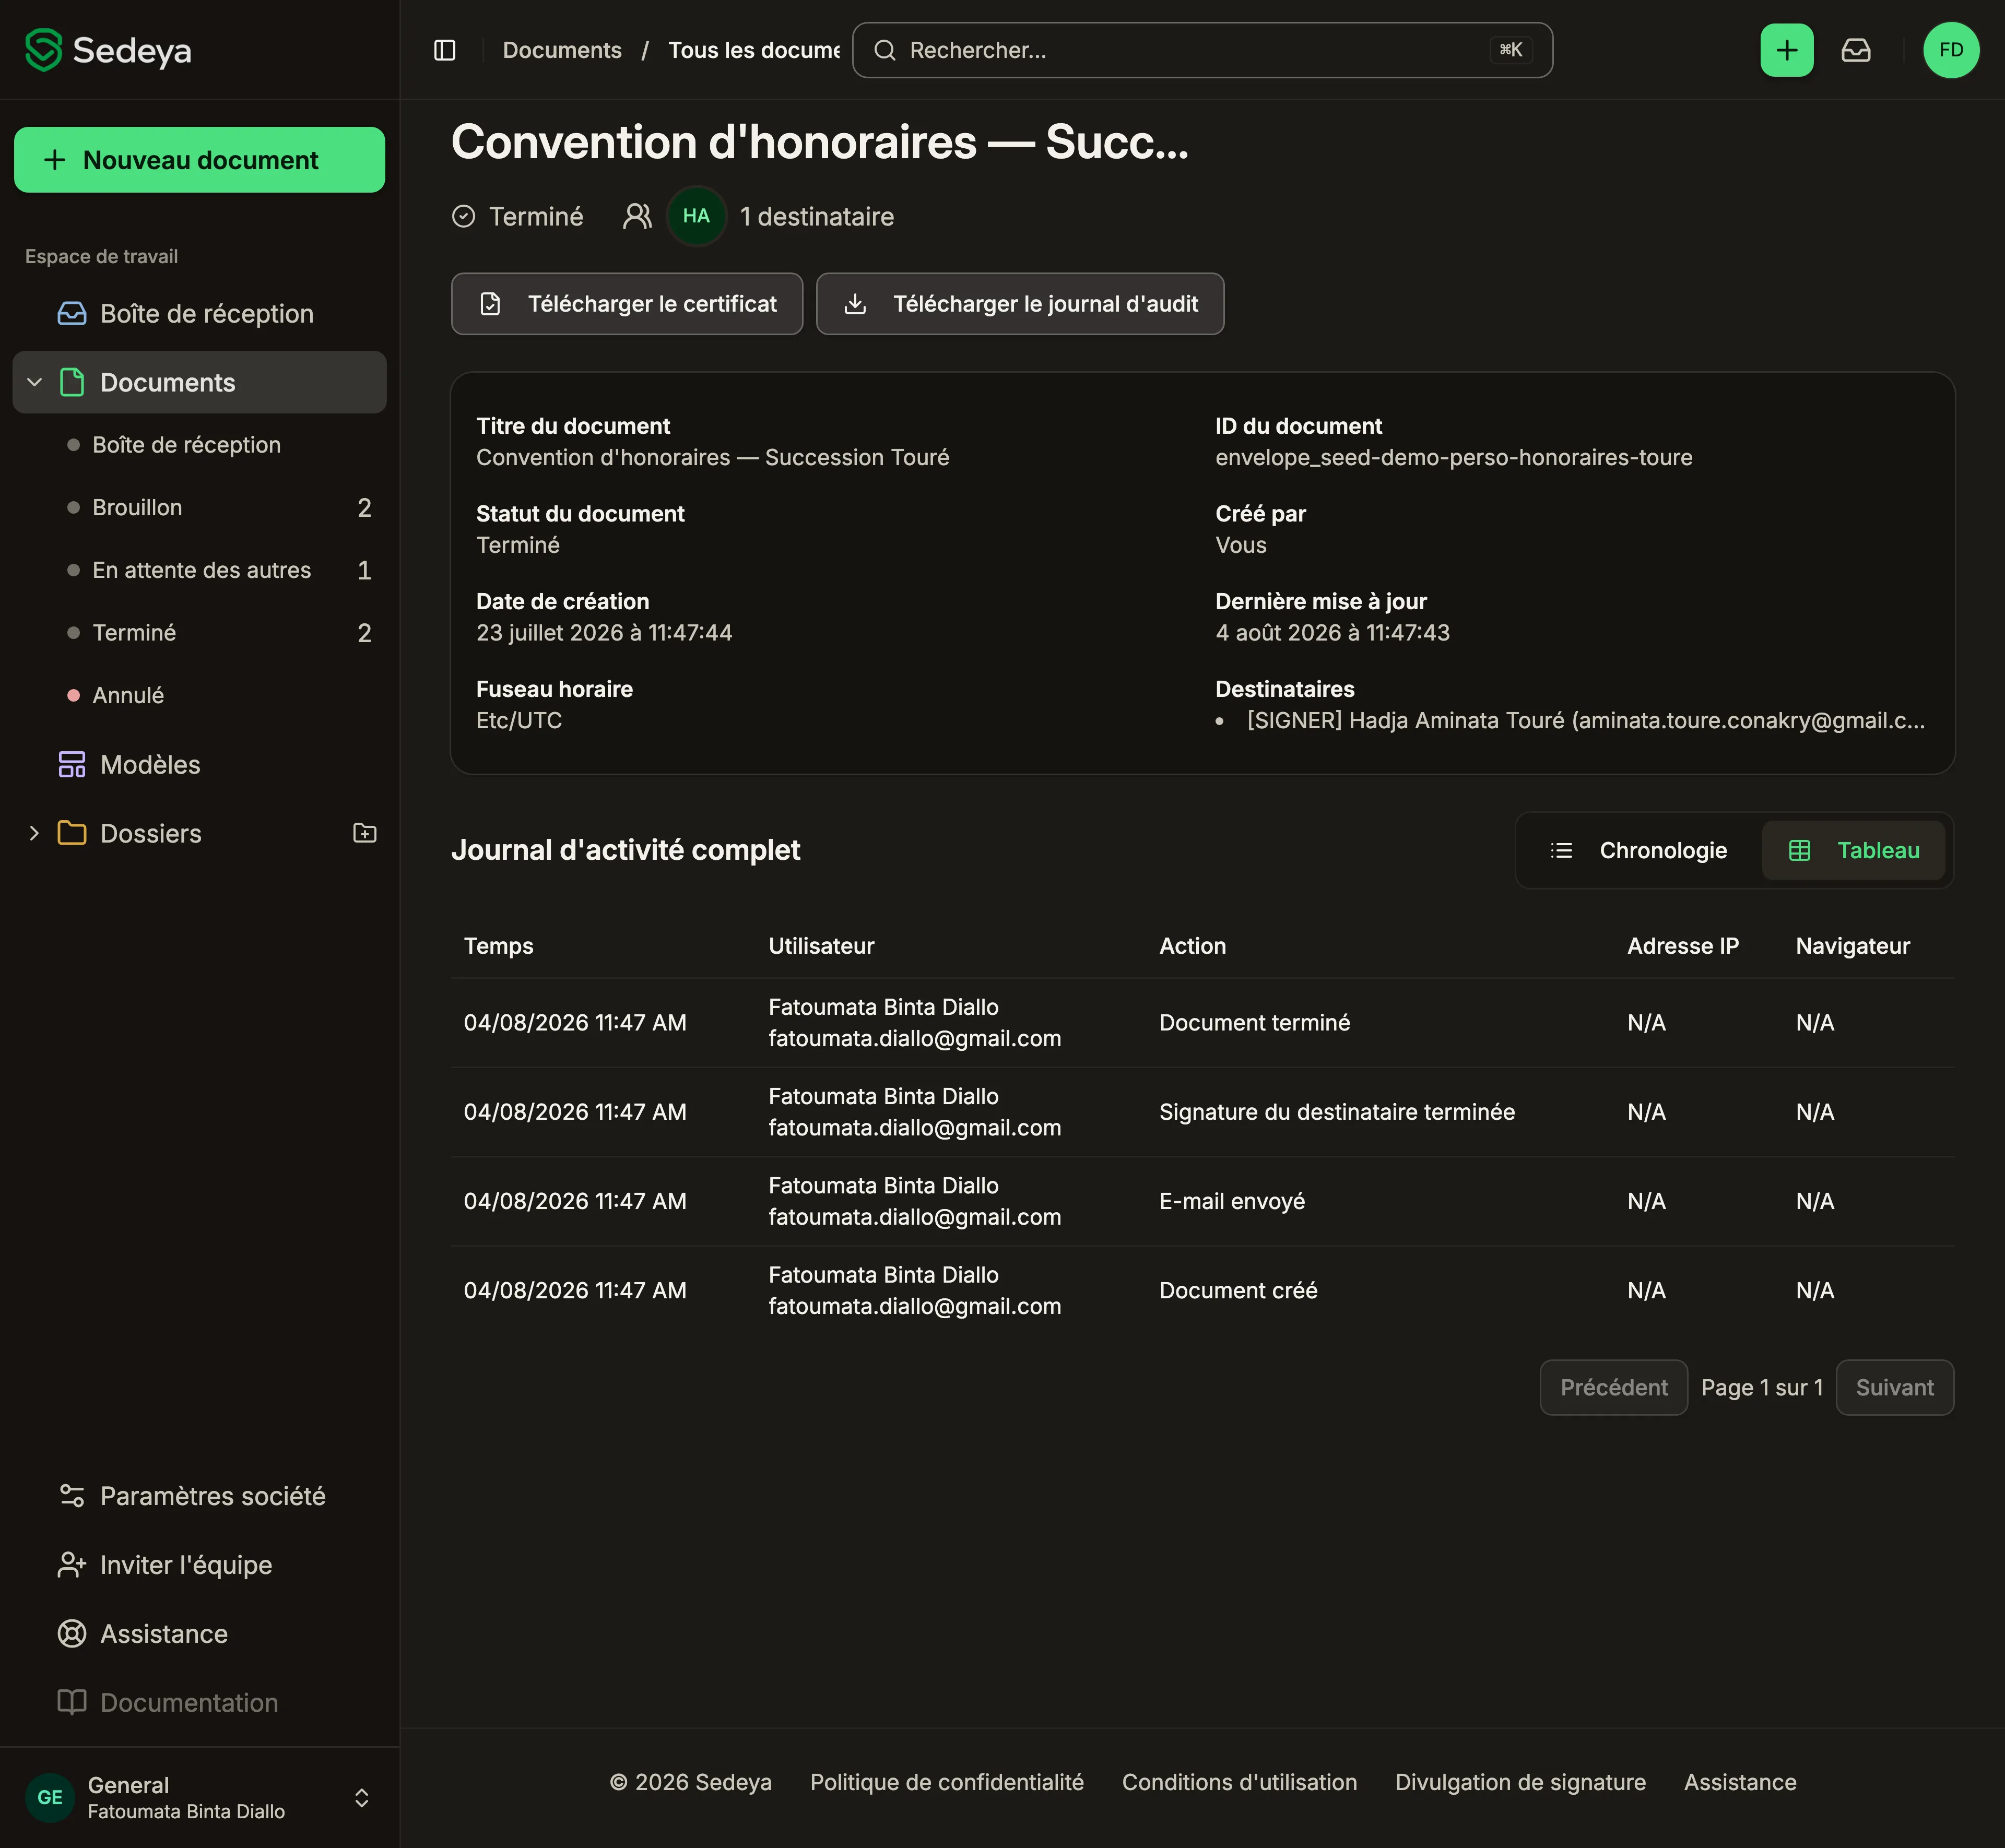Download the audit journal

tap(1020, 304)
